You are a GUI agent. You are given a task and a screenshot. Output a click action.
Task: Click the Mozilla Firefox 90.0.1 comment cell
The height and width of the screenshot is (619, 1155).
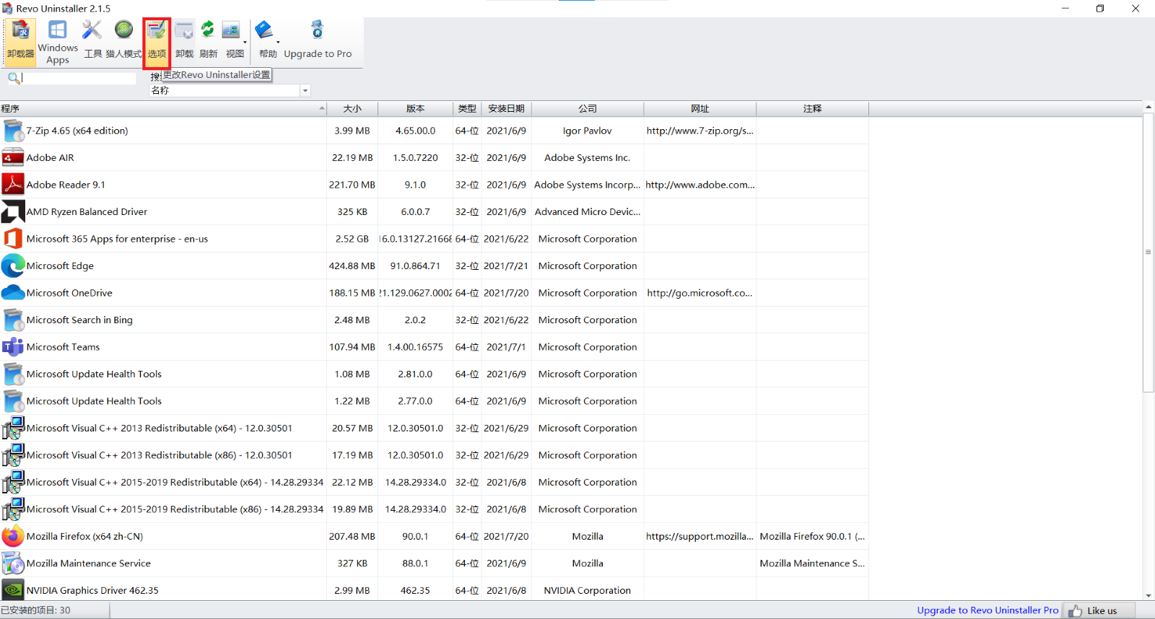click(813, 536)
